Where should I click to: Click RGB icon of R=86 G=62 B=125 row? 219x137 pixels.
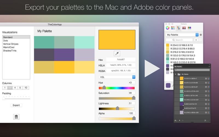[209, 104]
